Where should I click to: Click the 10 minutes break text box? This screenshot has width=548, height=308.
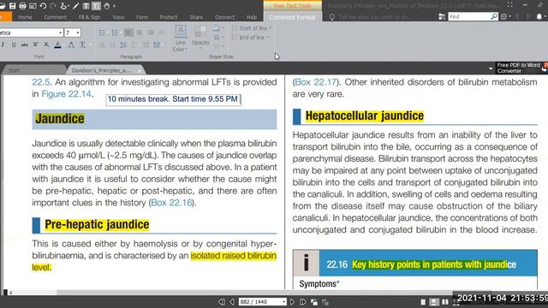pyautogui.click(x=173, y=99)
